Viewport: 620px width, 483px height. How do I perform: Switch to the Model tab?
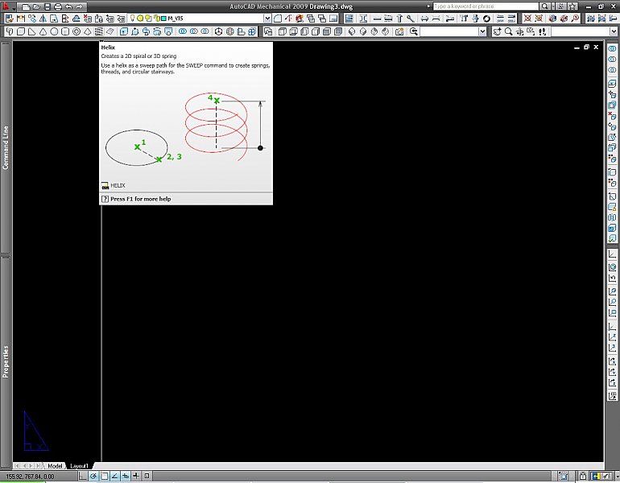(55, 466)
